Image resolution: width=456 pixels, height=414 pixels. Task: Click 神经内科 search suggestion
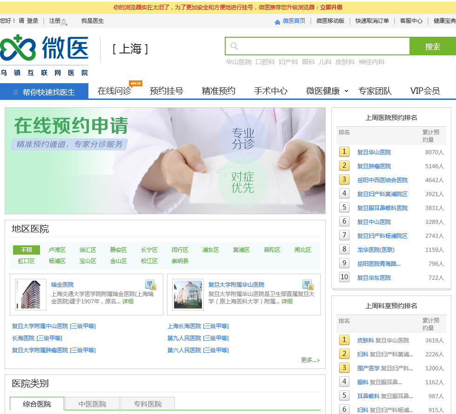(x=371, y=62)
